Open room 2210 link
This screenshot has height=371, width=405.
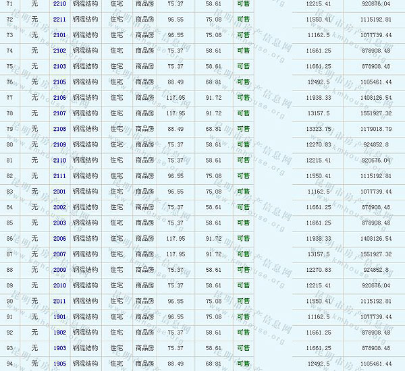tap(59, 3)
